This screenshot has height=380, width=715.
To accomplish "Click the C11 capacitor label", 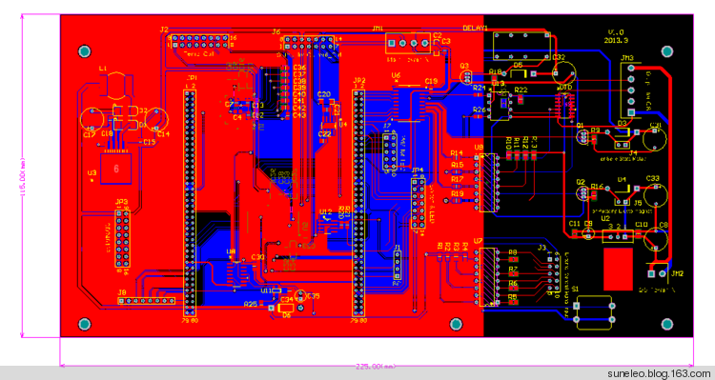I will [x=574, y=223].
